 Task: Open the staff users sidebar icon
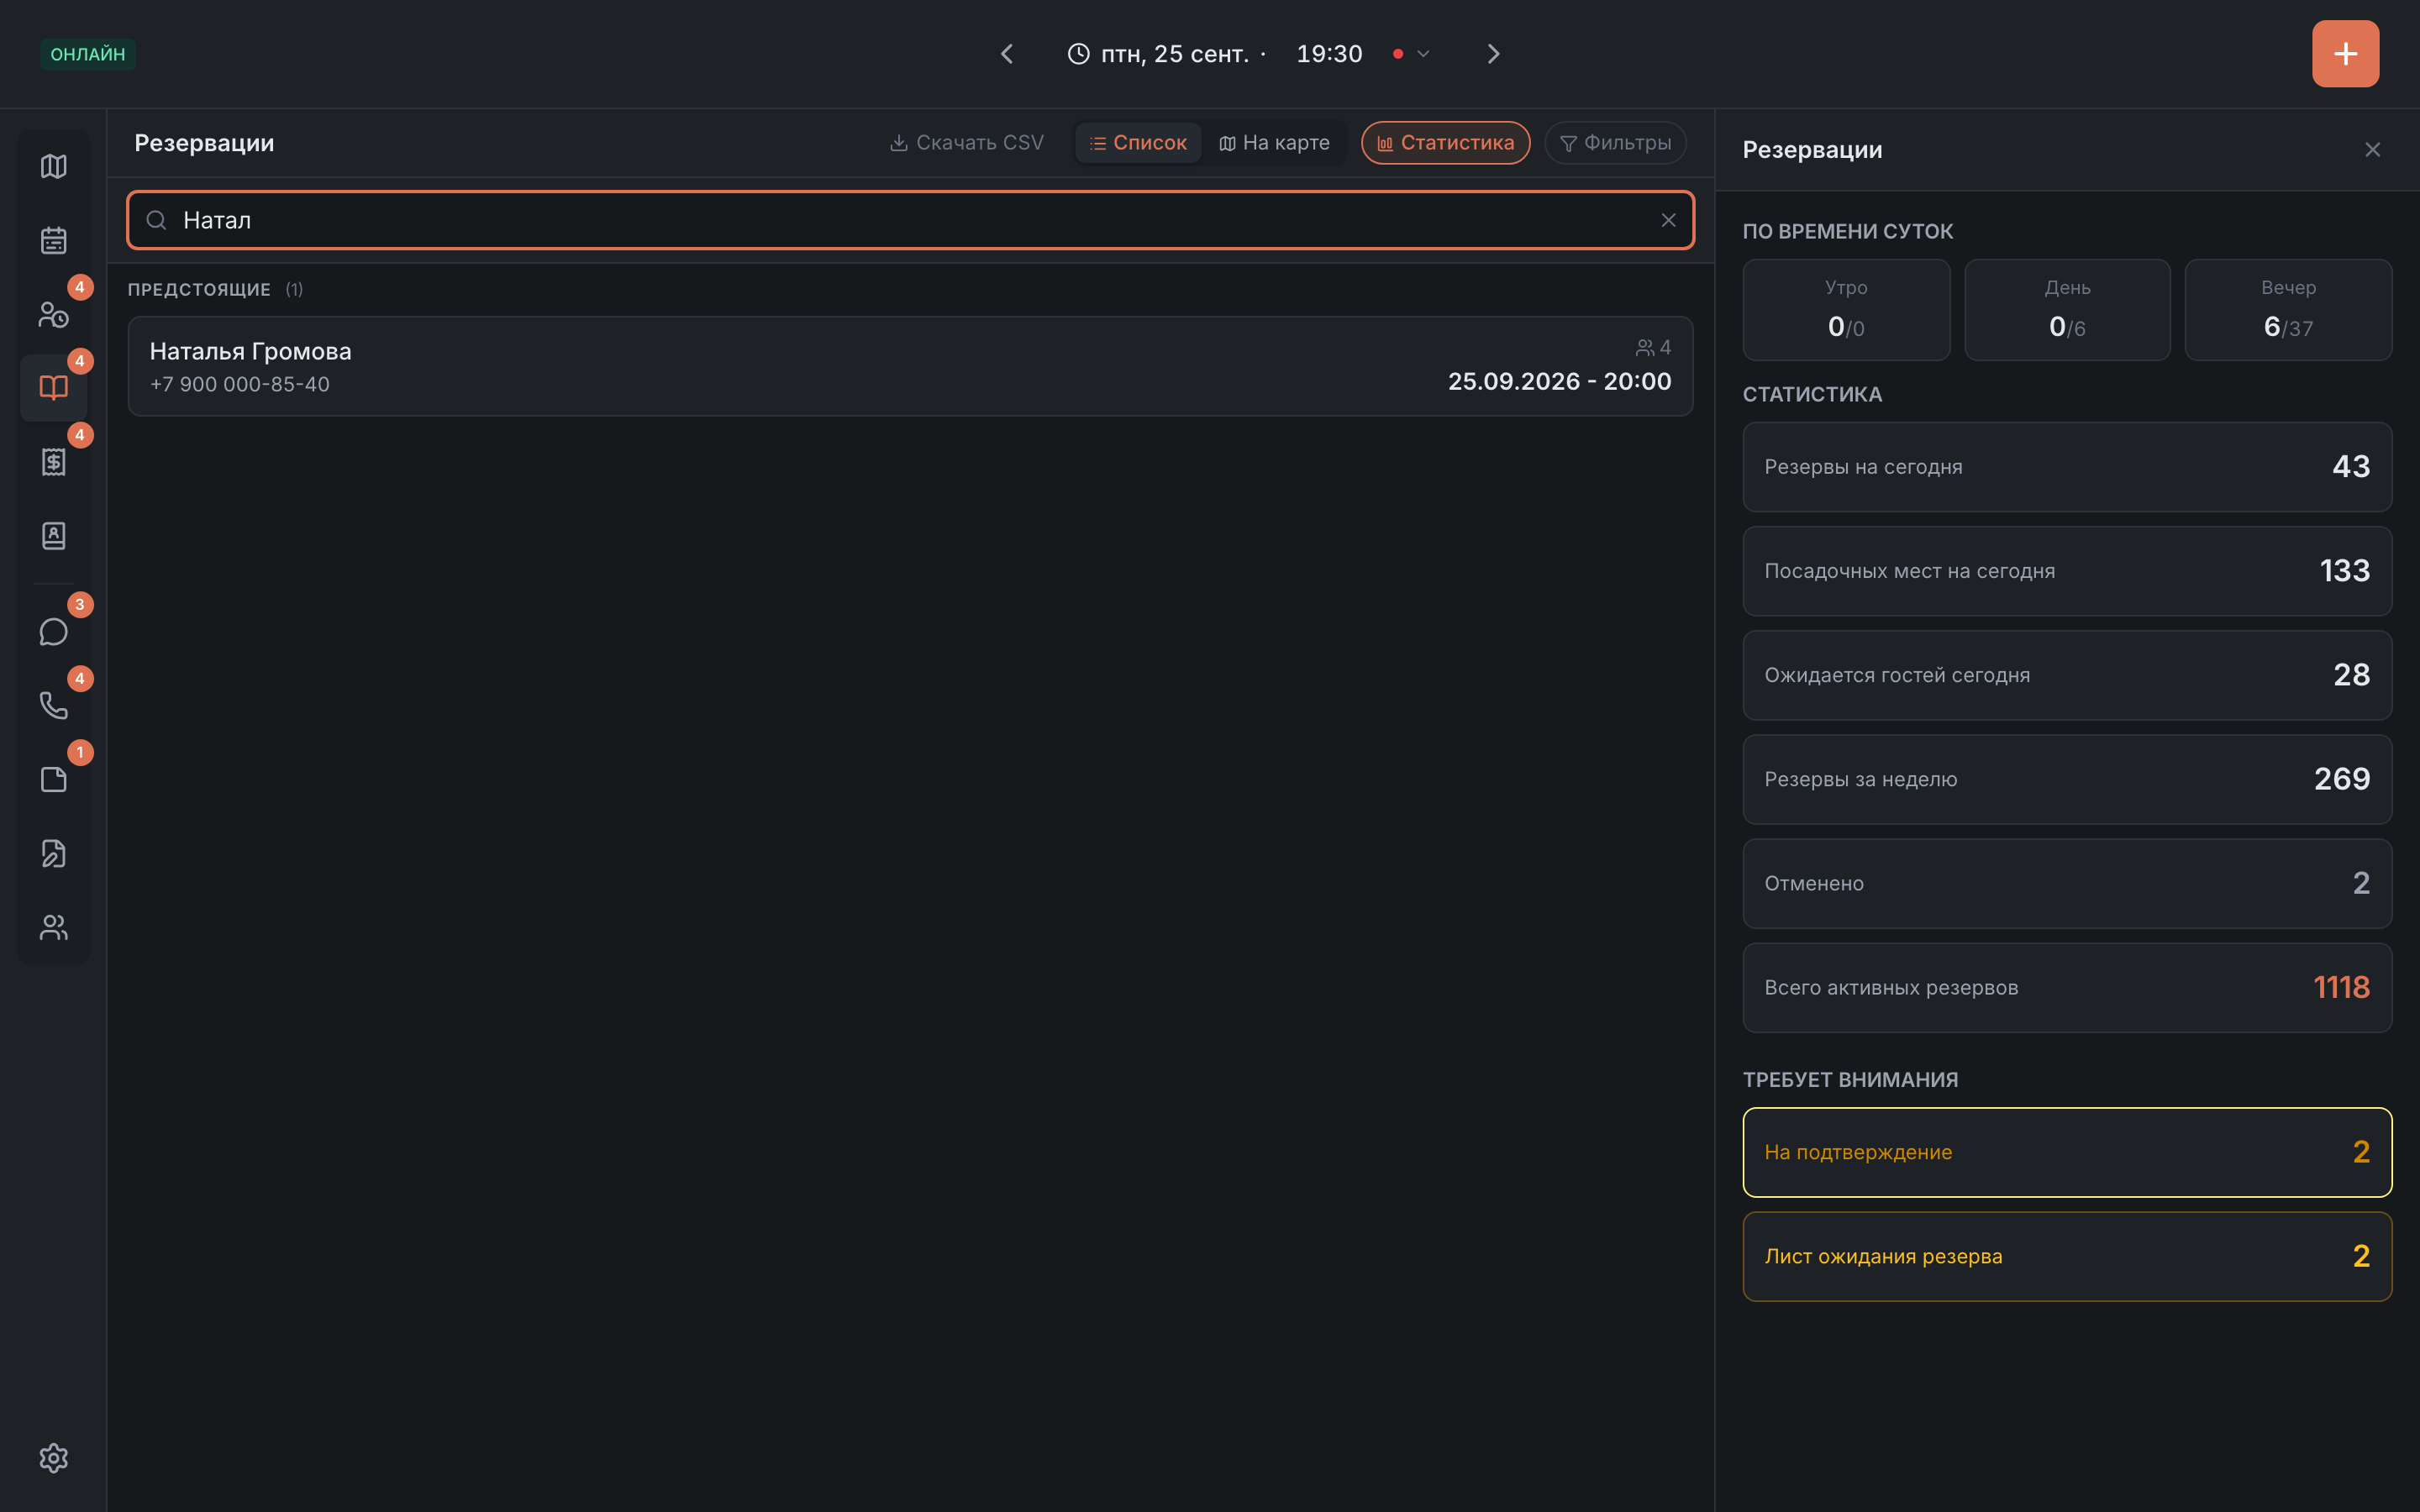pos(53,928)
